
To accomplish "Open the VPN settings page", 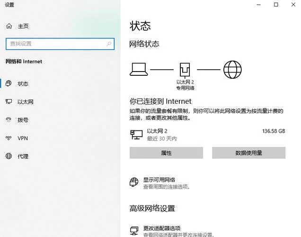I will coord(23,138).
